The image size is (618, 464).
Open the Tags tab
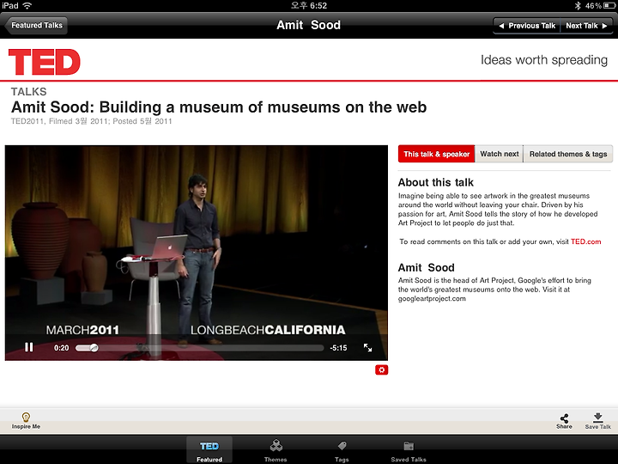(342, 450)
